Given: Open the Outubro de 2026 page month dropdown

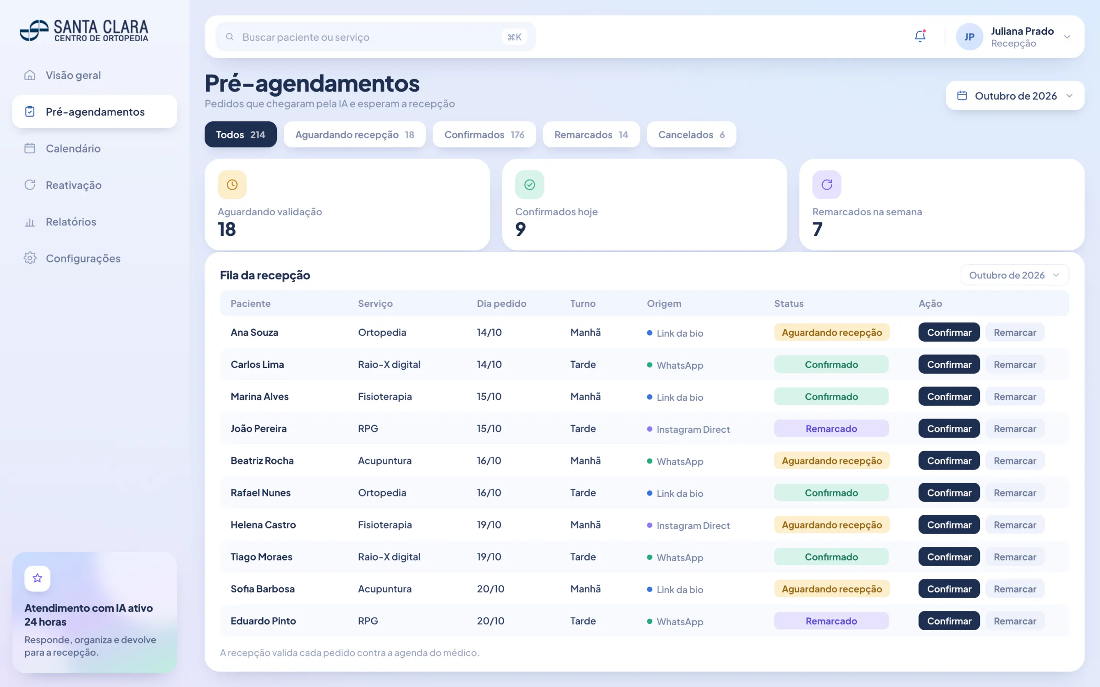Looking at the screenshot, I should tap(1015, 95).
